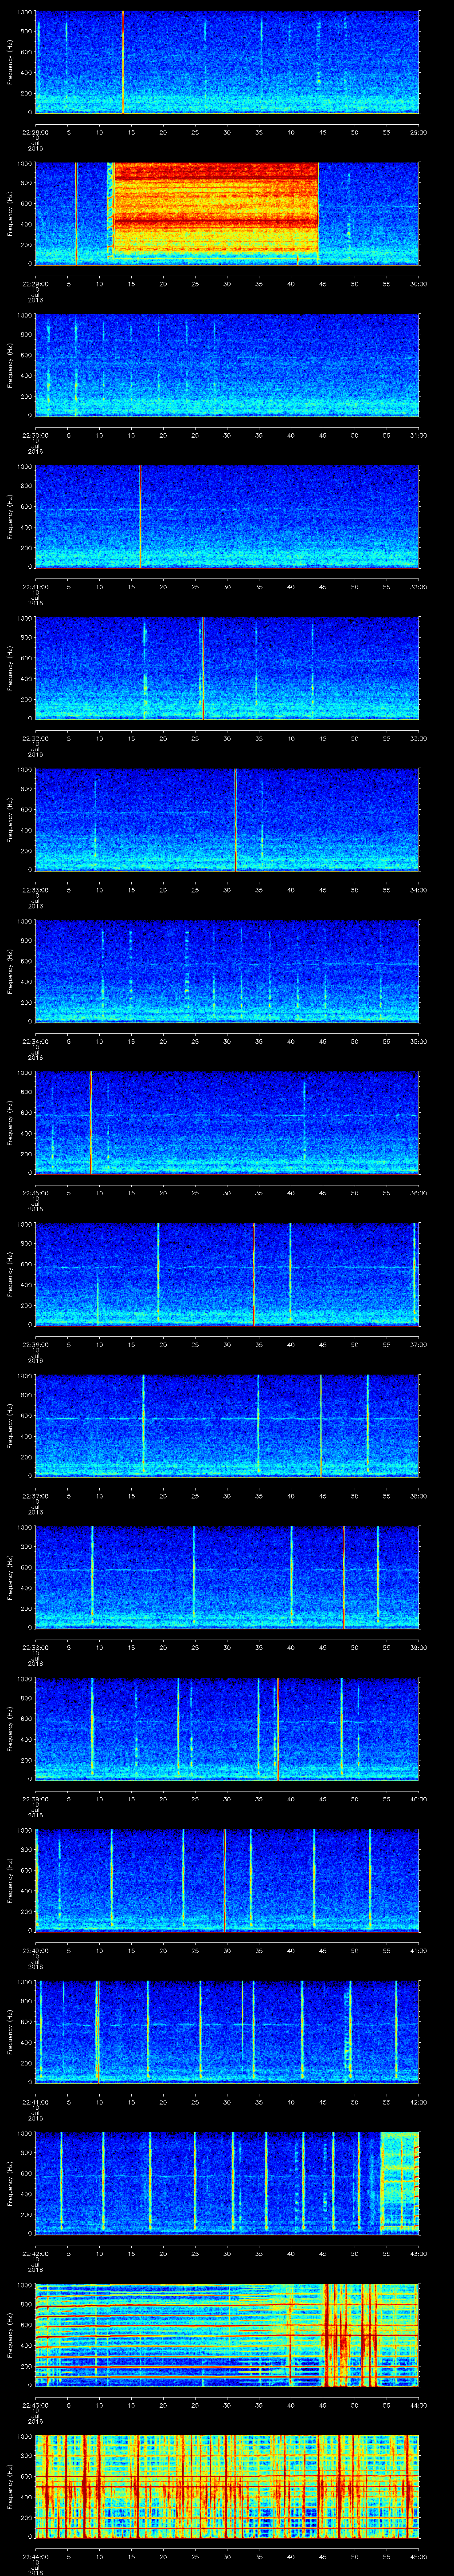The width and height of the screenshot is (454, 2576).
Task: Click "Frequency (Hz)" axis label of 22:44:00 panel
Action: click(10, 2488)
